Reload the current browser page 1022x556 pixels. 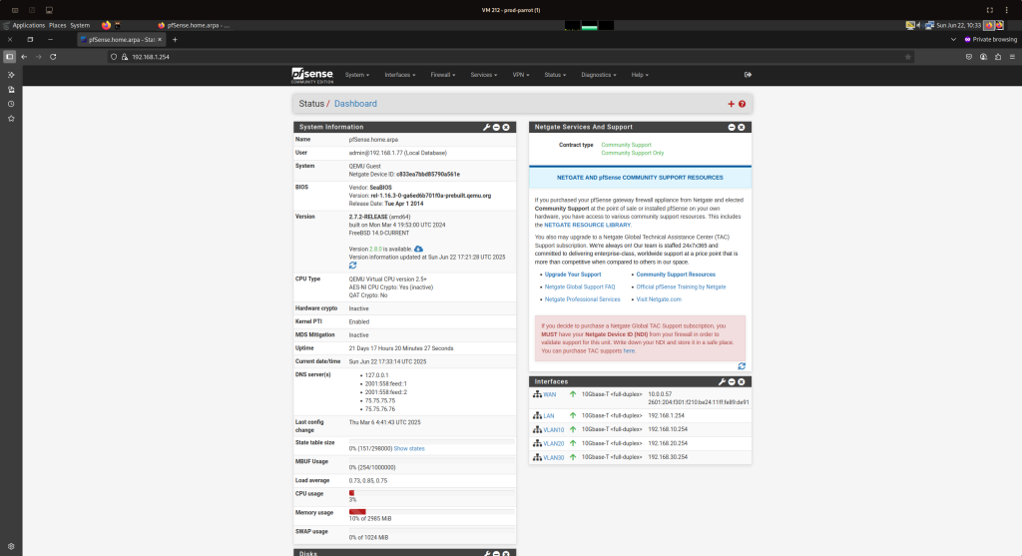click(x=53, y=57)
